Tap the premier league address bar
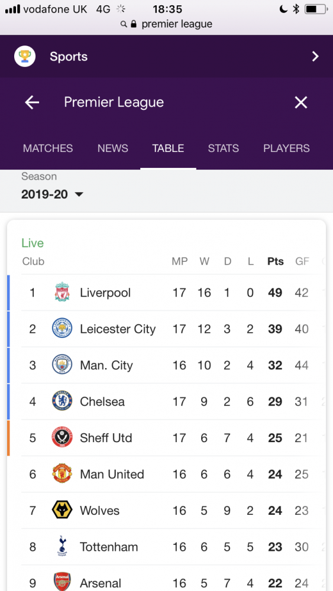The height and width of the screenshot is (591, 333). pyautogui.click(x=166, y=24)
